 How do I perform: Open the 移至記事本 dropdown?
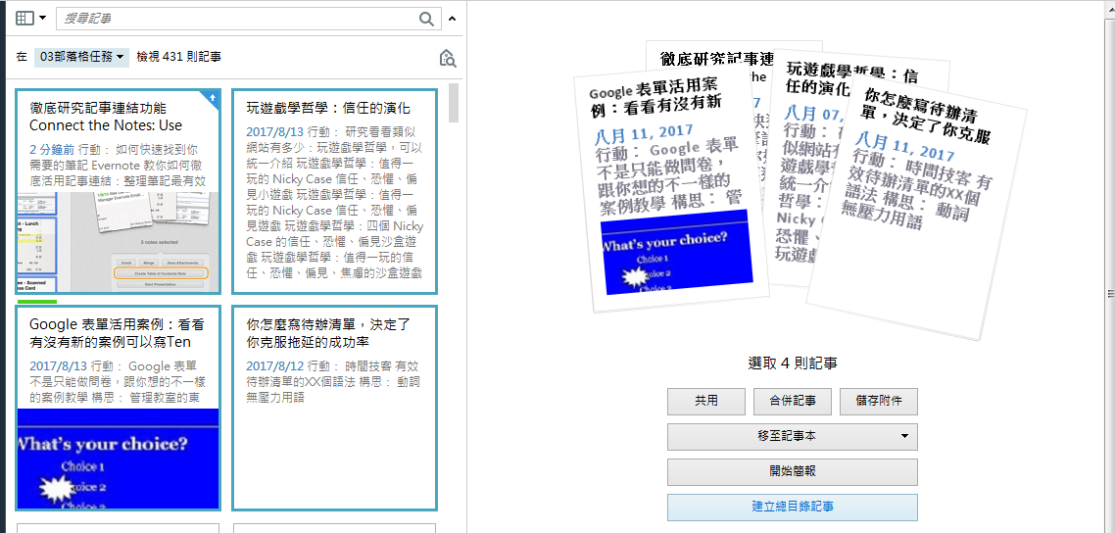click(793, 436)
